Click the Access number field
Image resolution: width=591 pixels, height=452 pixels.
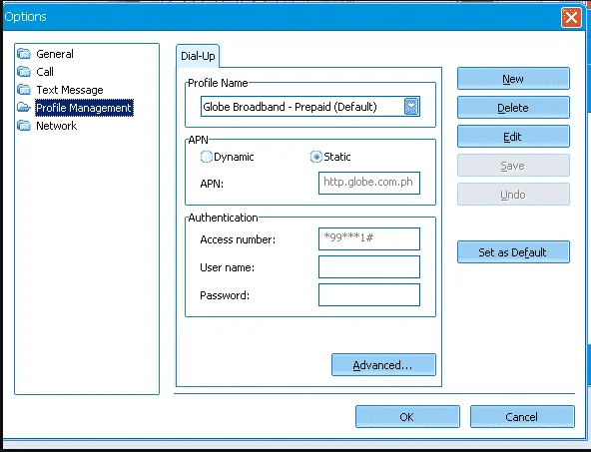point(369,238)
